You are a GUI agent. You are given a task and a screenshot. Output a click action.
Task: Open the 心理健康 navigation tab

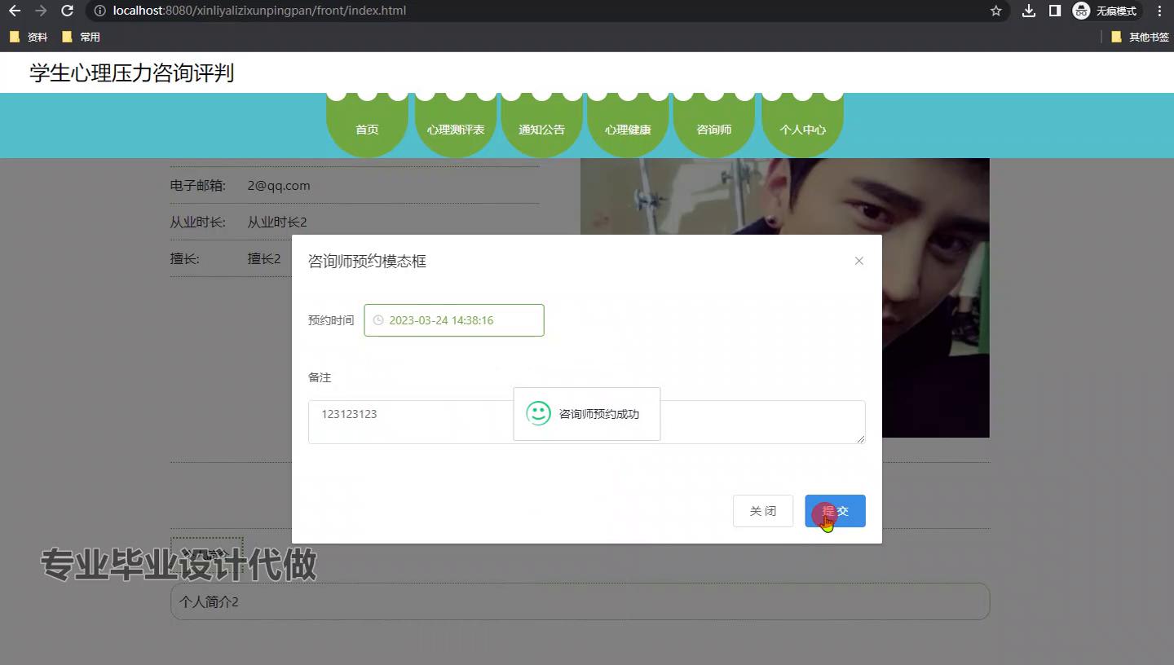628,126
